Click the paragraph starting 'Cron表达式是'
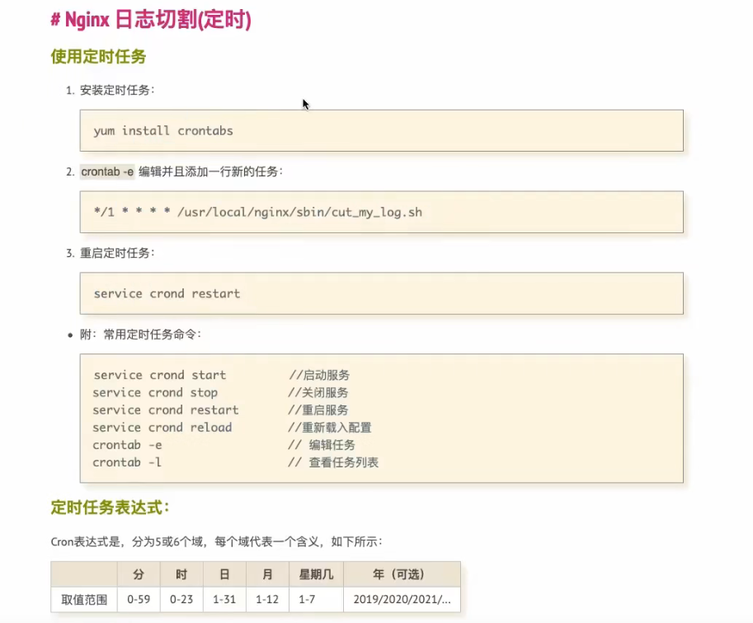This screenshot has width=753, height=623. (x=217, y=542)
